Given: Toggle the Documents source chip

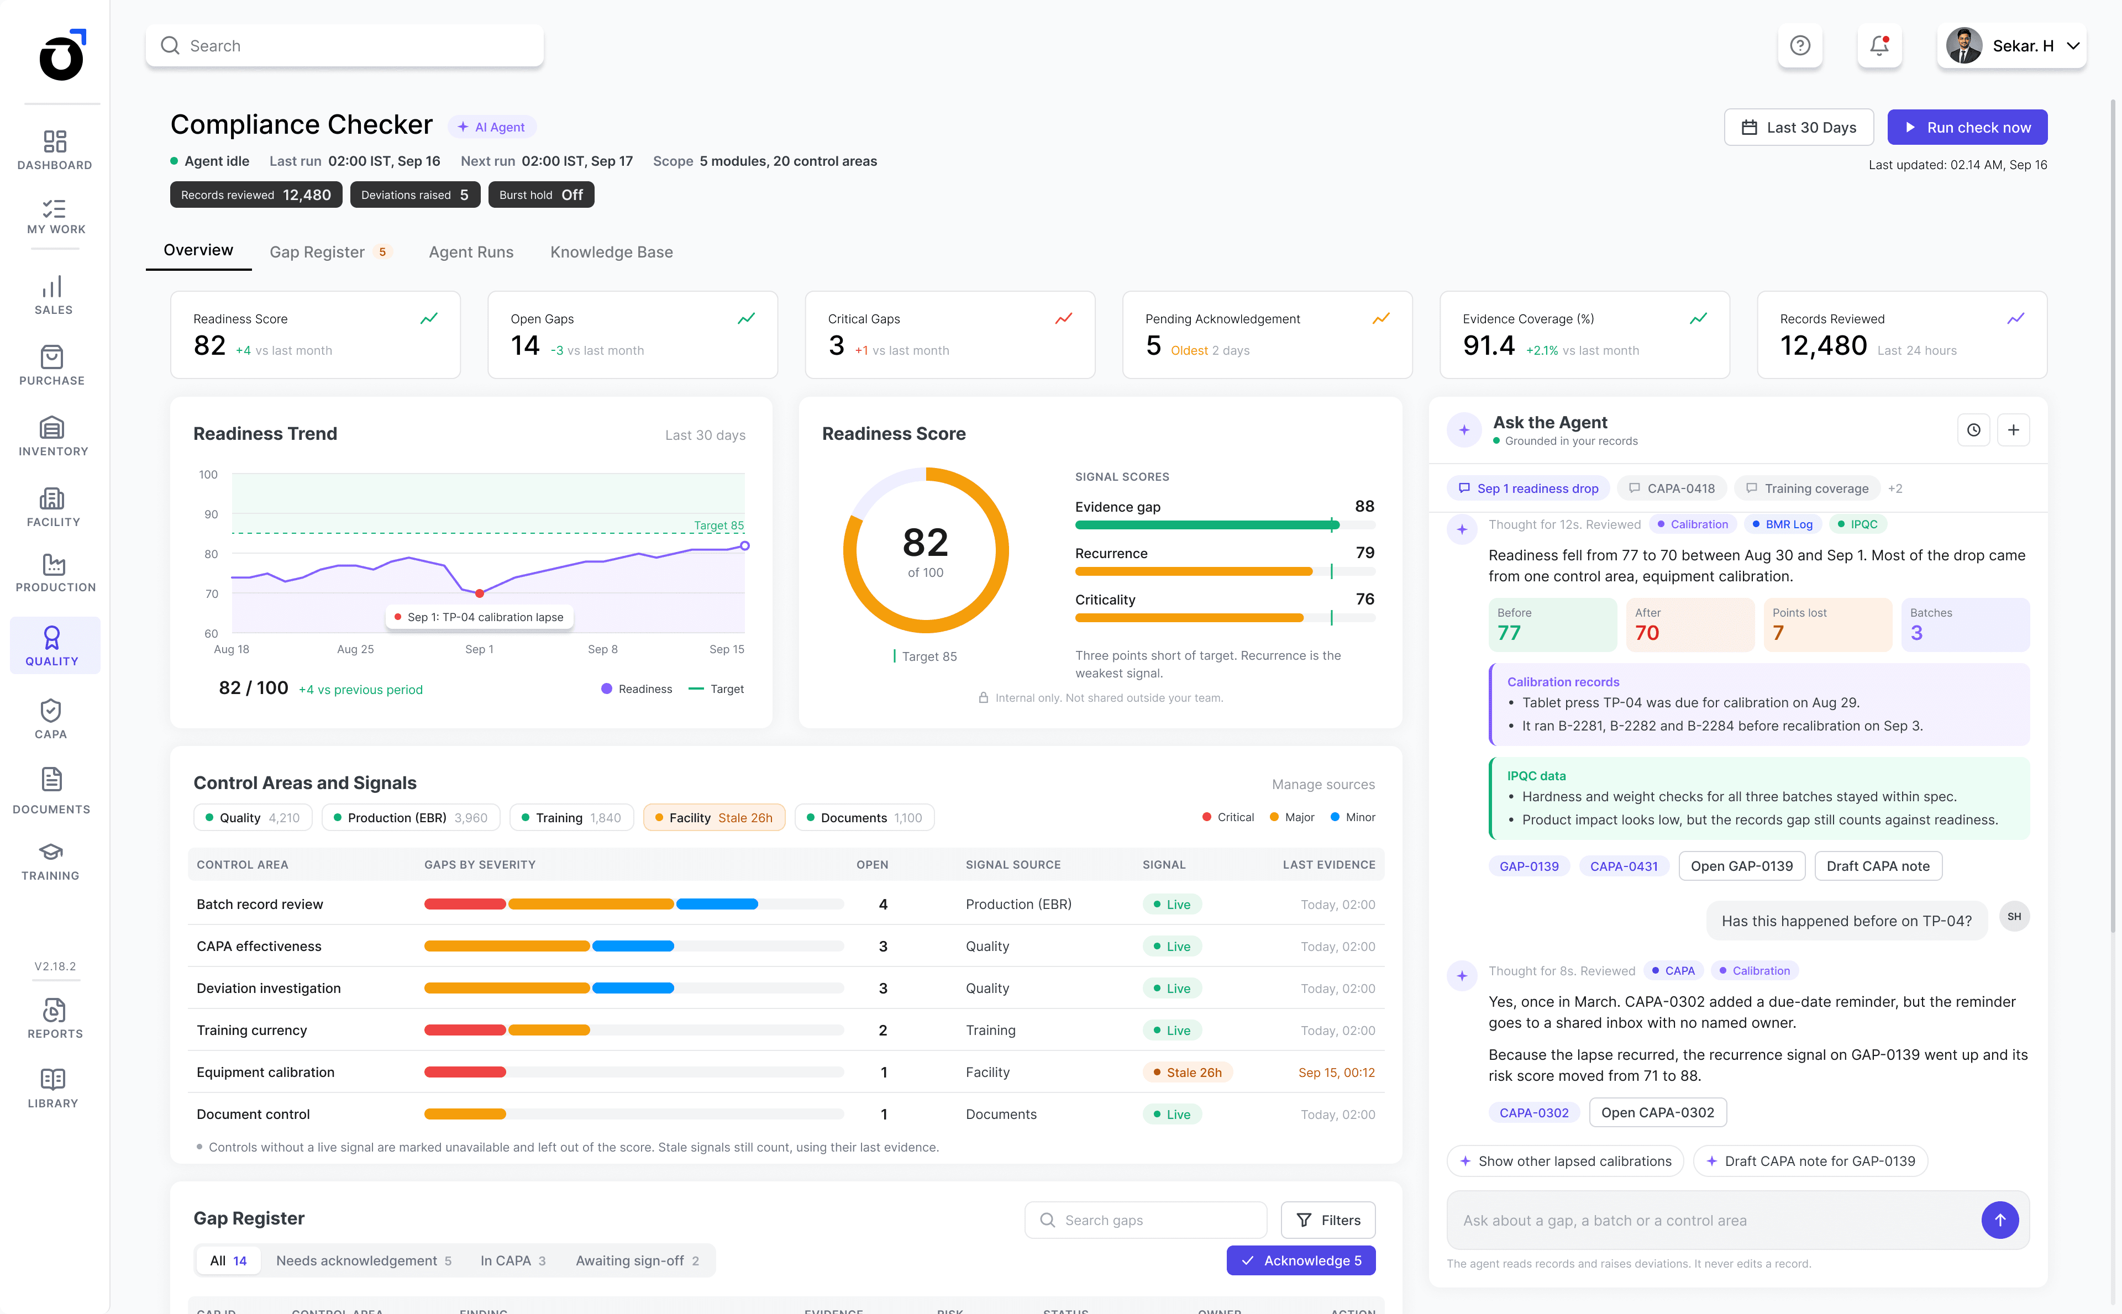Looking at the screenshot, I should (x=864, y=817).
